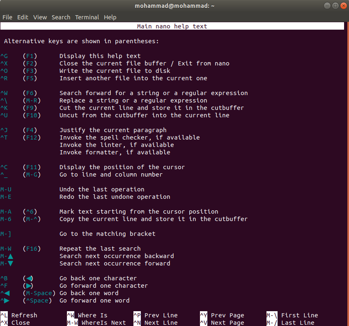Click 'Go to the matching bracket'

108,234
